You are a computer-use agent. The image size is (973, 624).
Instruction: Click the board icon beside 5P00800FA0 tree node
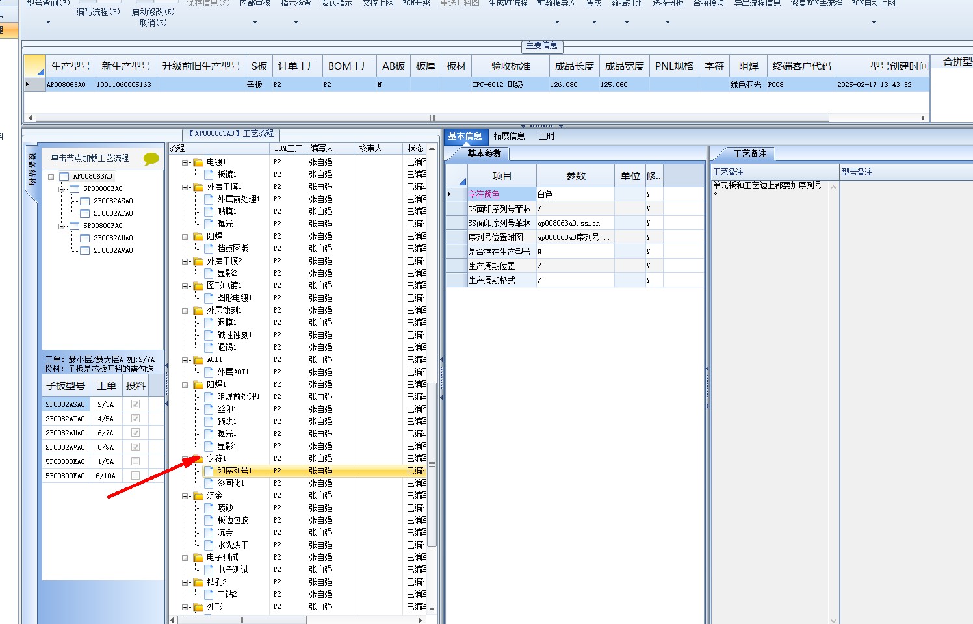point(74,226)
